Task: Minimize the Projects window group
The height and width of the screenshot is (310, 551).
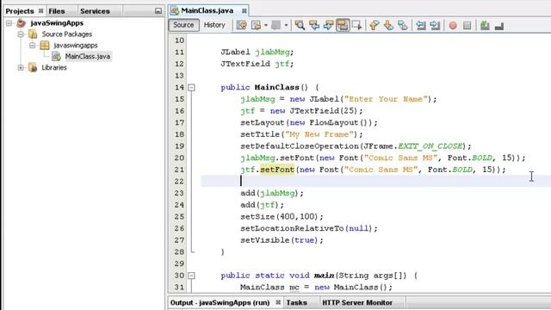Action: coord(158,11)
